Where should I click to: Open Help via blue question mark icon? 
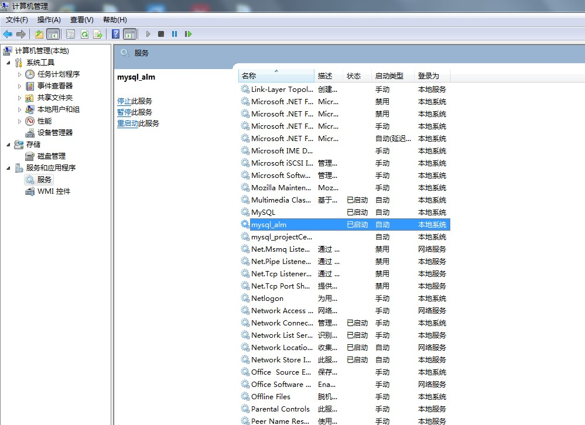(116, 34)
